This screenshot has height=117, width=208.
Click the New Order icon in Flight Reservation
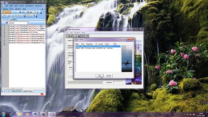[68, 36]
